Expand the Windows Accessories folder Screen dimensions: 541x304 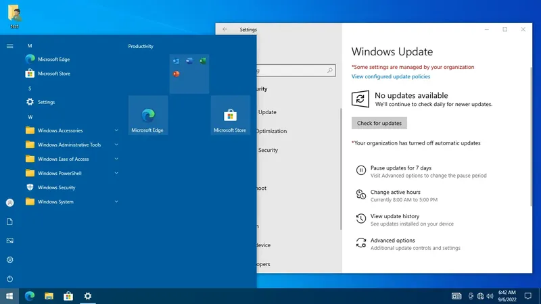click(72, 130)
